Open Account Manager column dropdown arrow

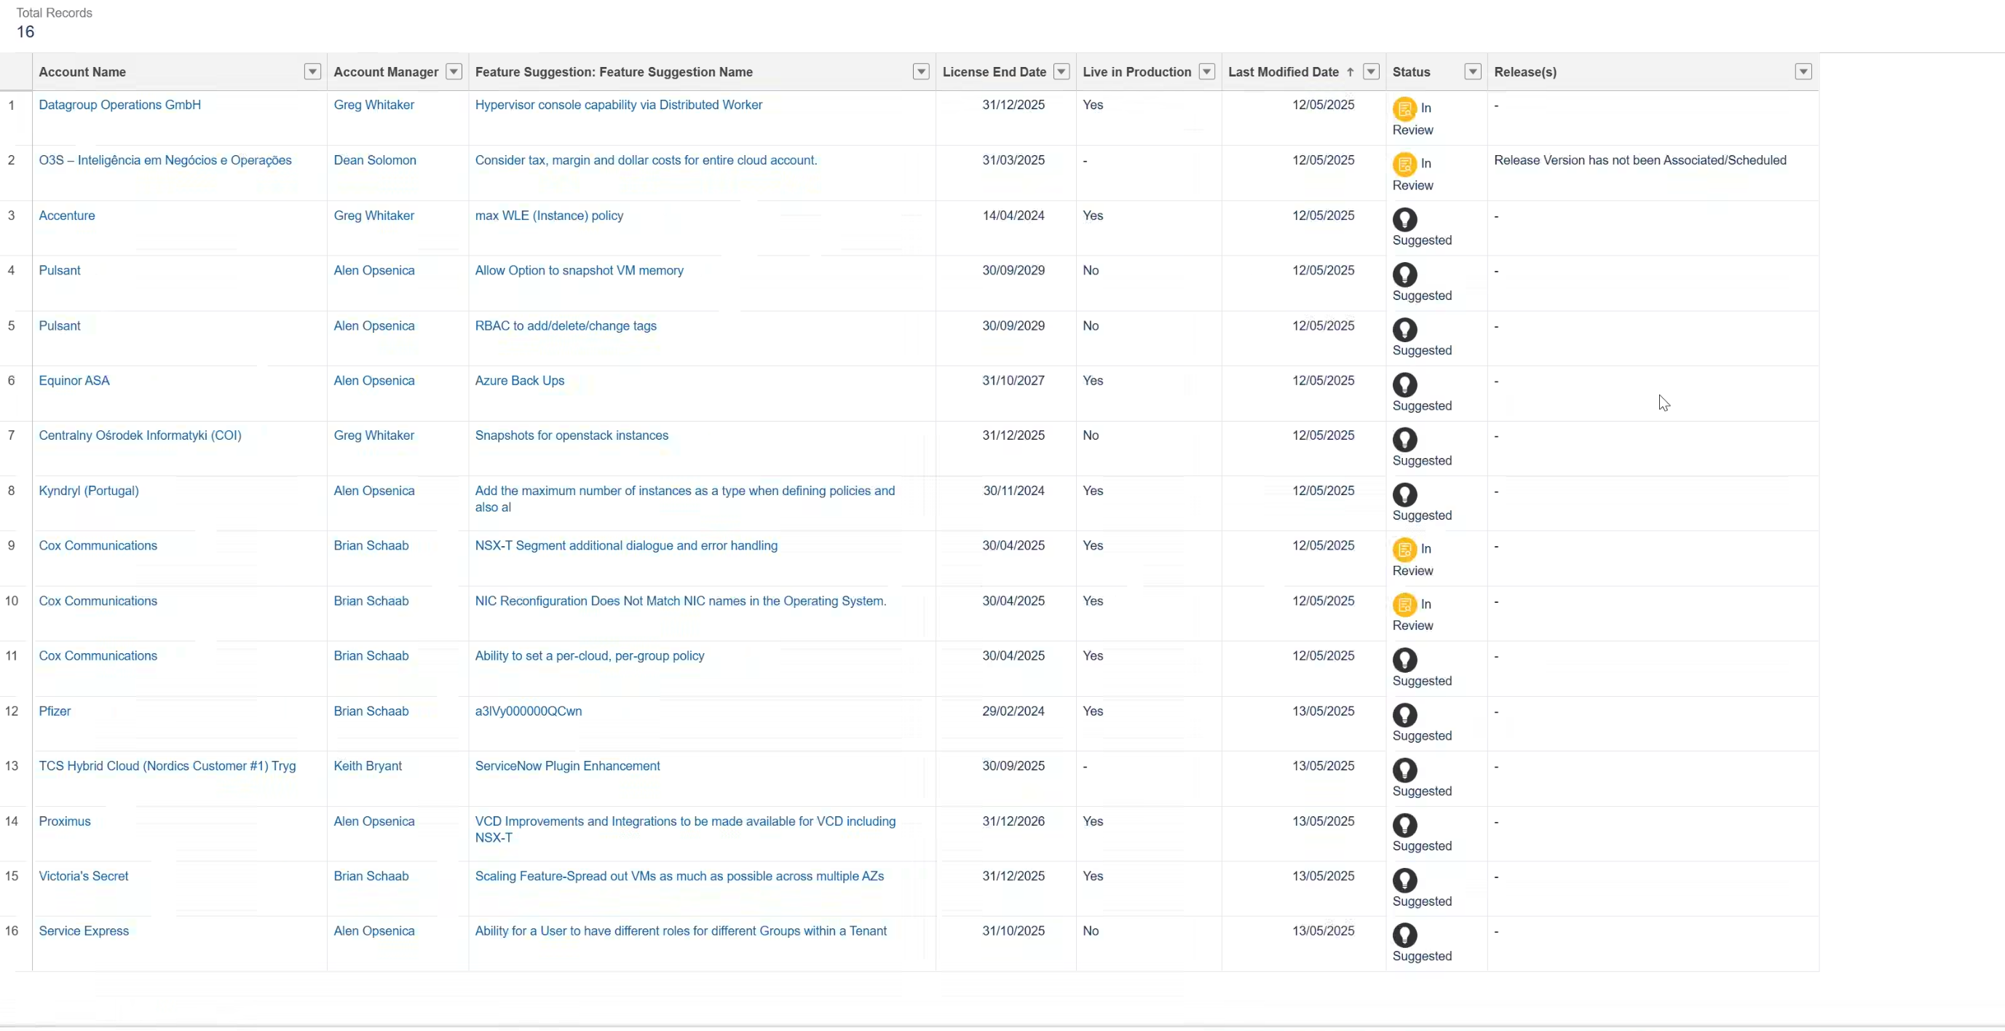click(454, 71)
